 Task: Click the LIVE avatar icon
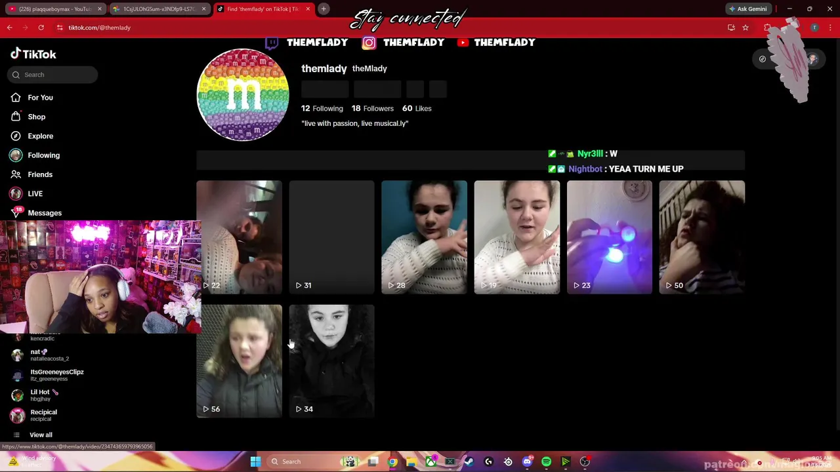[16, 194]
